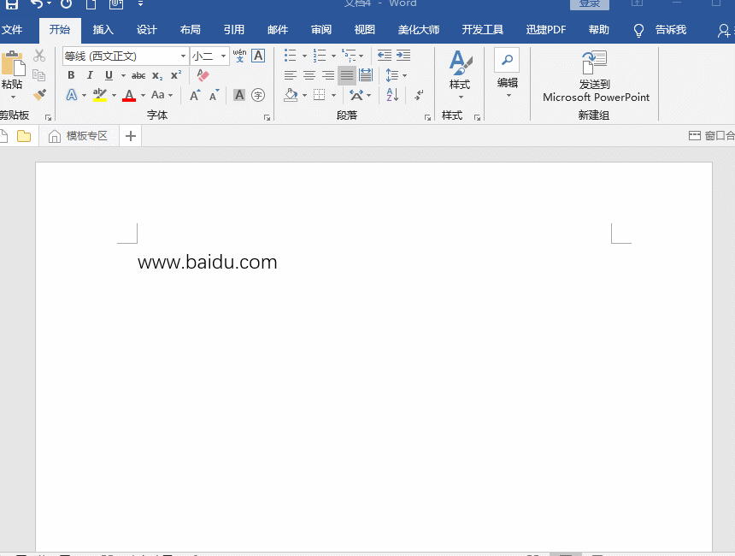Viewport: 735px width, 556px height.
Task: Select the Italic formatting icon
Action: point(90,75)
